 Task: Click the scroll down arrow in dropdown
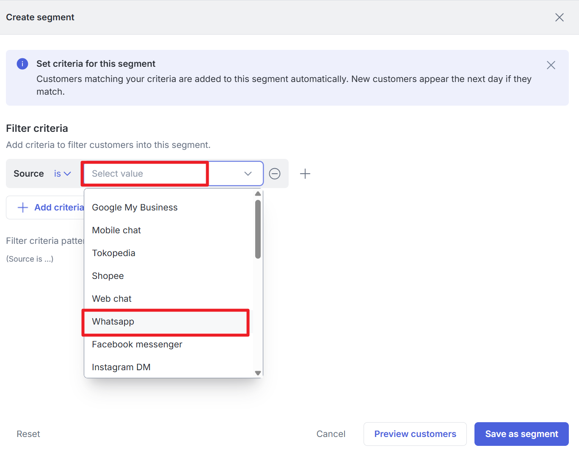258,373
